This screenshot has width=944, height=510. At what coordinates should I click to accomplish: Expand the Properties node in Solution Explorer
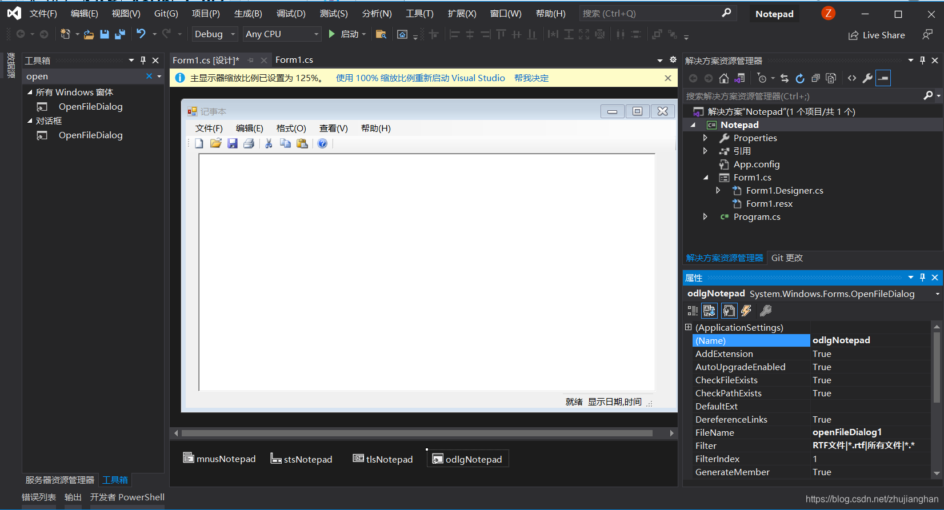click(705, 138)
